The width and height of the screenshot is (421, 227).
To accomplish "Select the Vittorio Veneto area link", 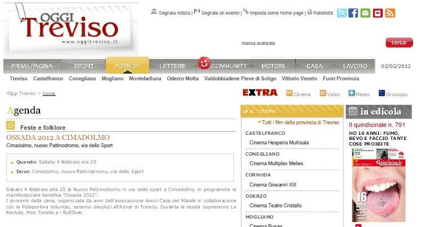I will (299, 79).
